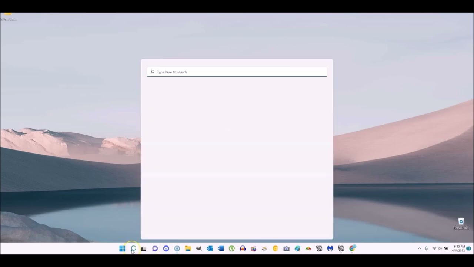
Task: Open File Explorer folder icon
Action: point(188,248)
